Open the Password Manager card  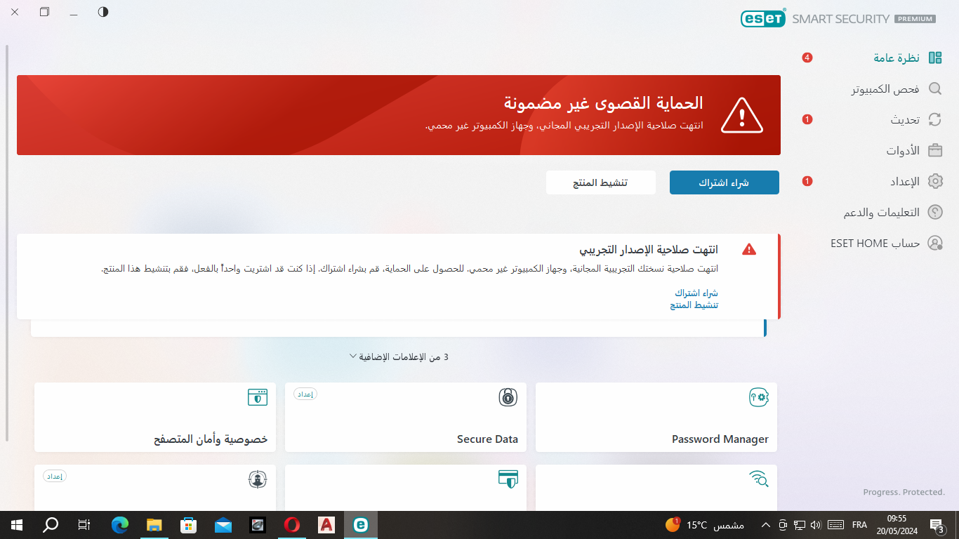pyautogui.click(x=656, y=417)
